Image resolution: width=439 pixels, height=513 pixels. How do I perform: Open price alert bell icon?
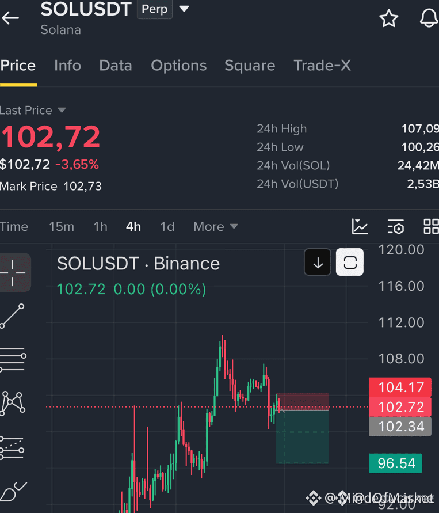429,18
